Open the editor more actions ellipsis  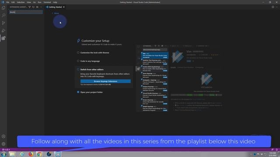(x=276, y=7)
